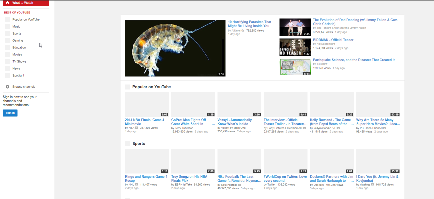Open the Movies category in sidebar

click(x=17, y=54)
